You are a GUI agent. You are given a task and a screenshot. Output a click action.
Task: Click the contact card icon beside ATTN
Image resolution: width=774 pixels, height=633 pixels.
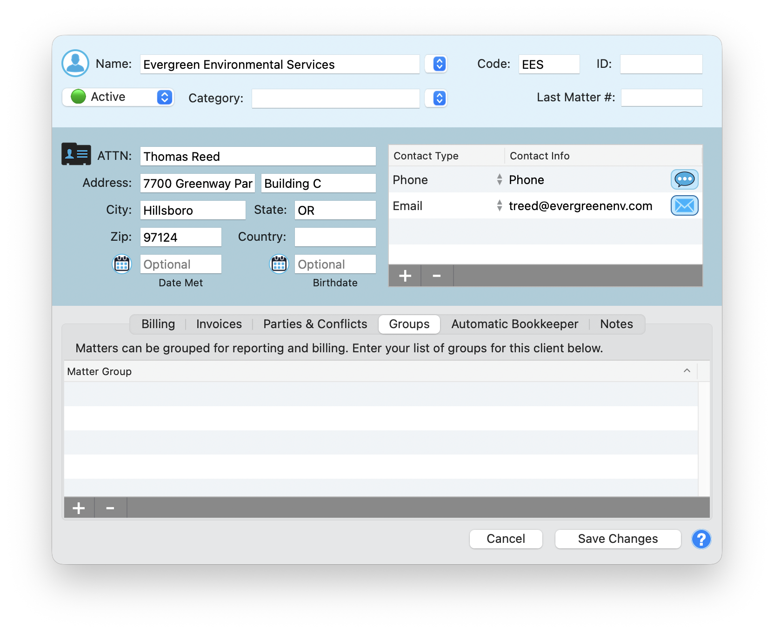76,154
